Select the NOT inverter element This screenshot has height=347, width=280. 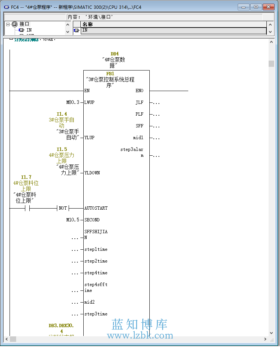click(x=63, y=208)
